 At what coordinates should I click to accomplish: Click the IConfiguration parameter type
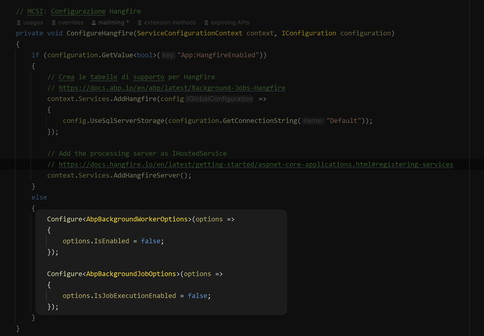(309, 33)
